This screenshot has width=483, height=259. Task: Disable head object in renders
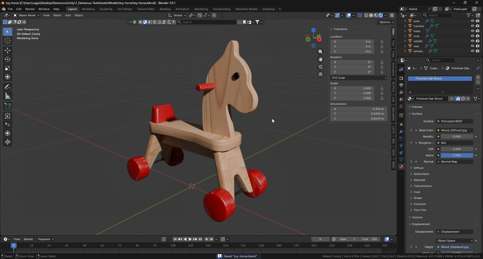pyautogui.click(x=477, y=31)
